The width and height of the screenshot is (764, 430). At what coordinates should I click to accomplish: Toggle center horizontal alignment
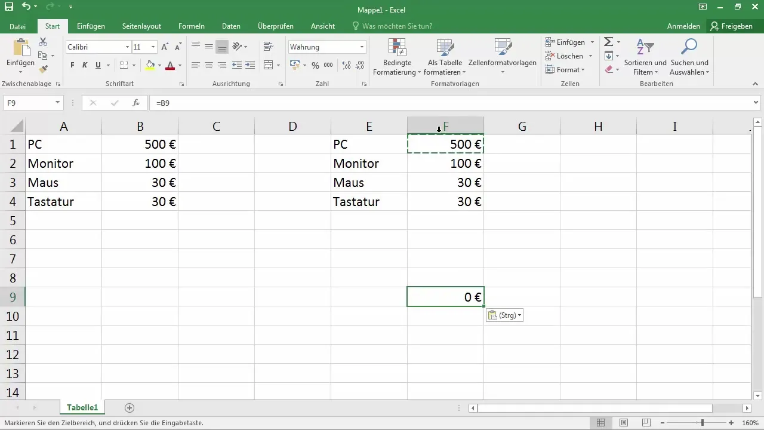[209, 65]
